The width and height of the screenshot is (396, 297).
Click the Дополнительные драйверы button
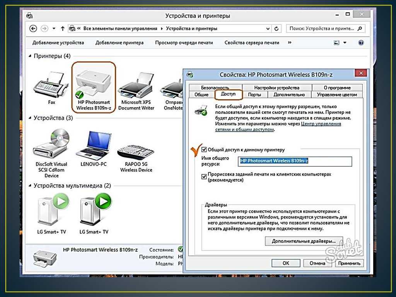pos(304,241)
